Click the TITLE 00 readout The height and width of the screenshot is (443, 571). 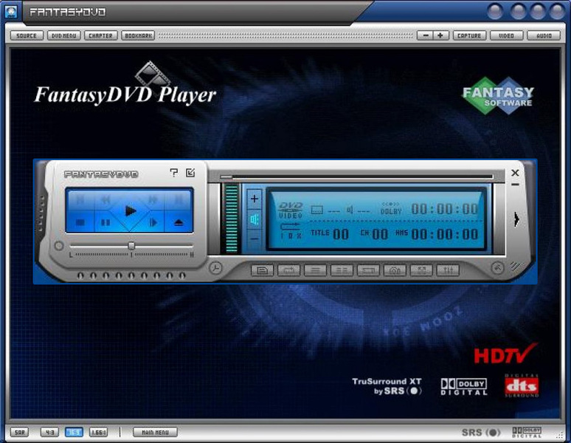click(x=330, y=233)
